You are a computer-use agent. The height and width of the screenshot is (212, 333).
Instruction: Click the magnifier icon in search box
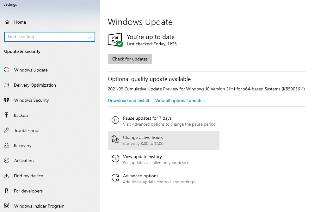90,37
